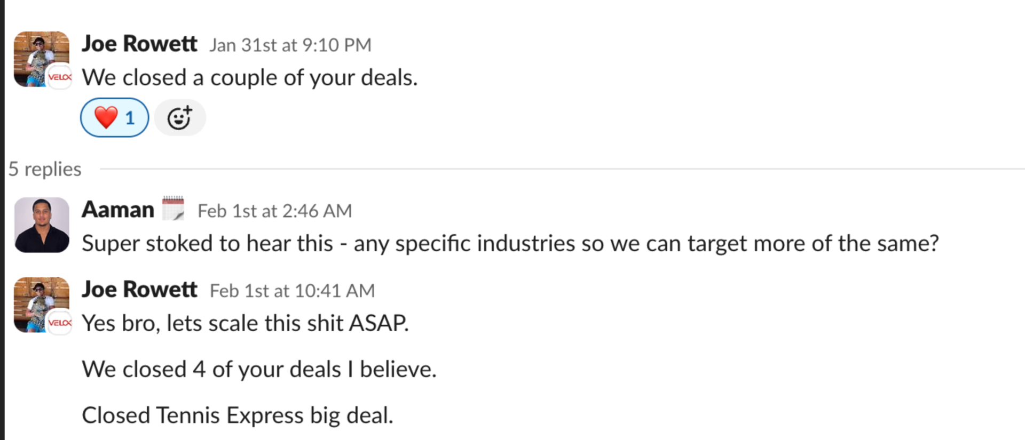Screen dimensions: 1025x440
Task: Click the add reaction emoji icon
Action: pyautogui.click(x=179, y=118)
